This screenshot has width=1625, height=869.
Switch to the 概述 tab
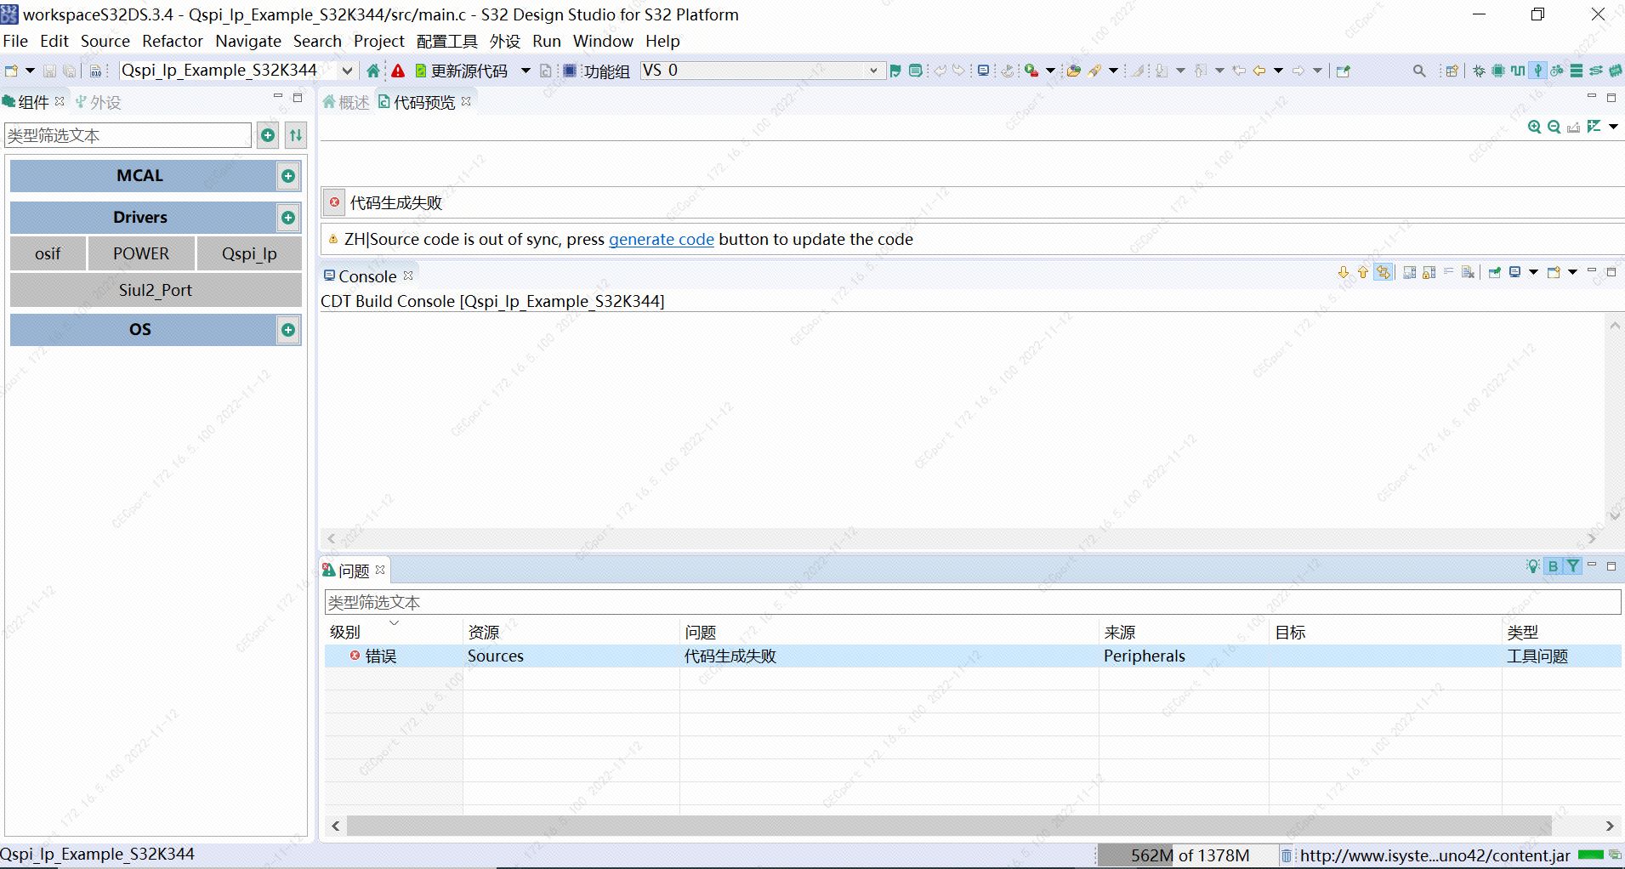coord(351,101)
